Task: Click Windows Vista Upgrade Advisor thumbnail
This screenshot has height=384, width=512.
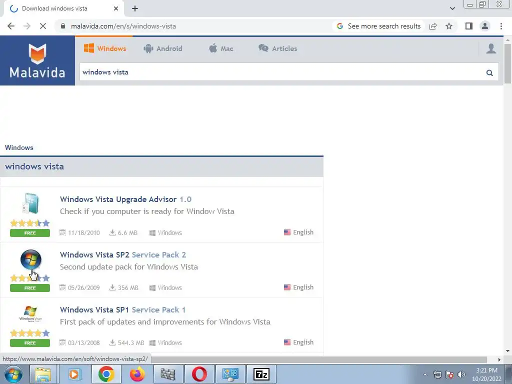Action: [30, 203]
